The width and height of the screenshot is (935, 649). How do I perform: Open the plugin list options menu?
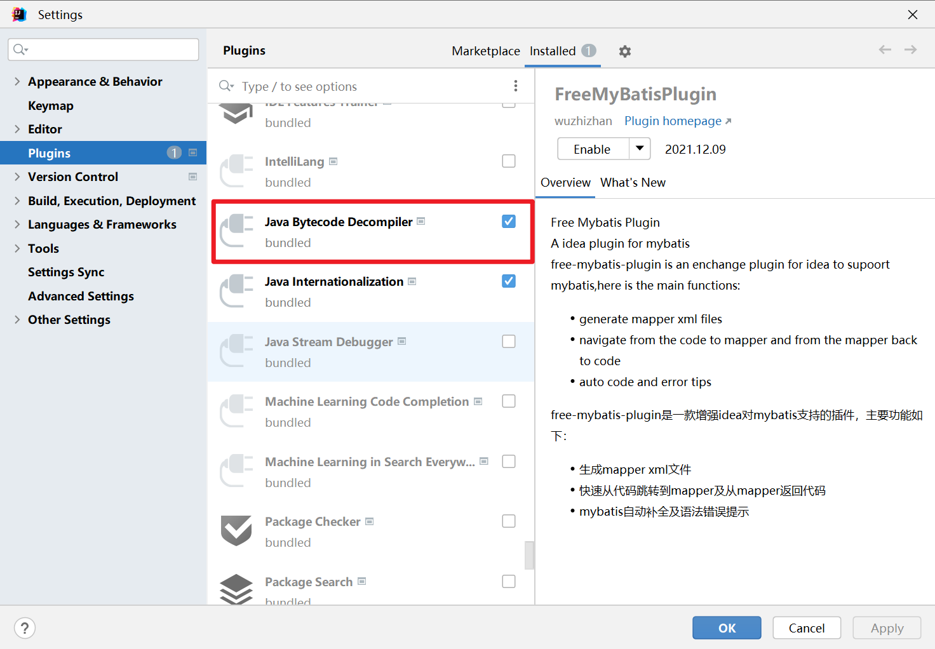(515, 86)
